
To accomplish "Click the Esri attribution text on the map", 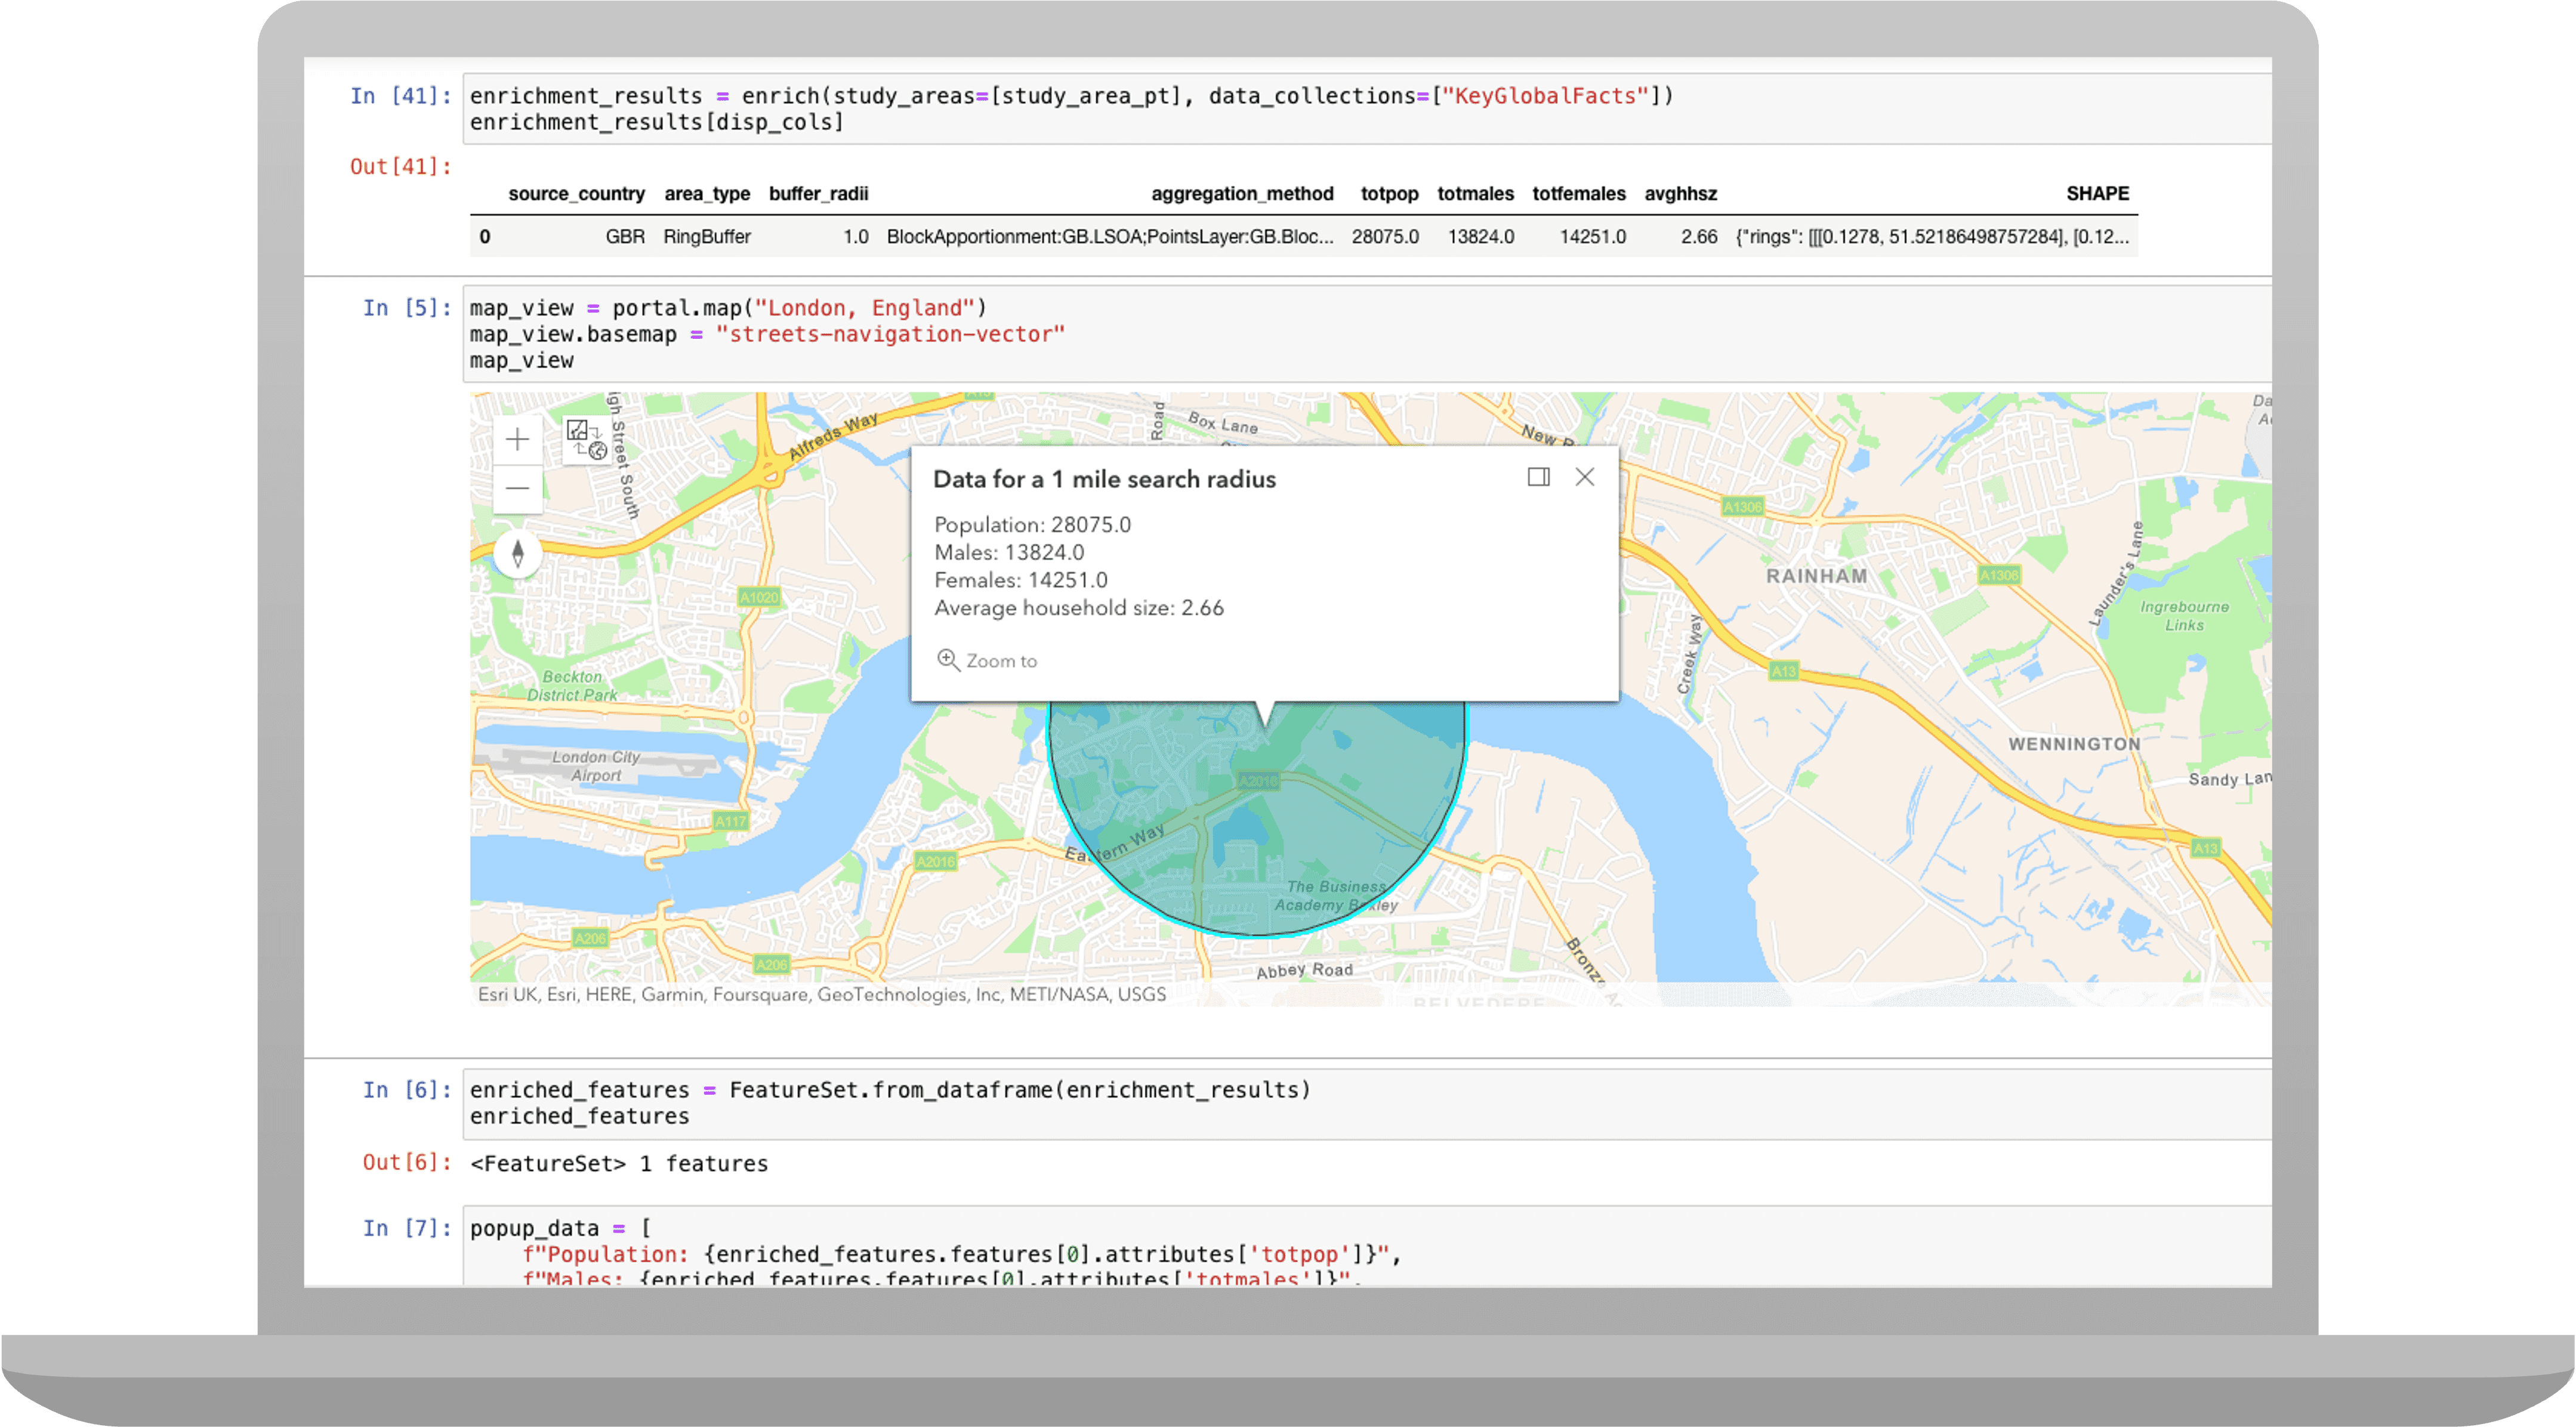I will (x=822, y=994).
